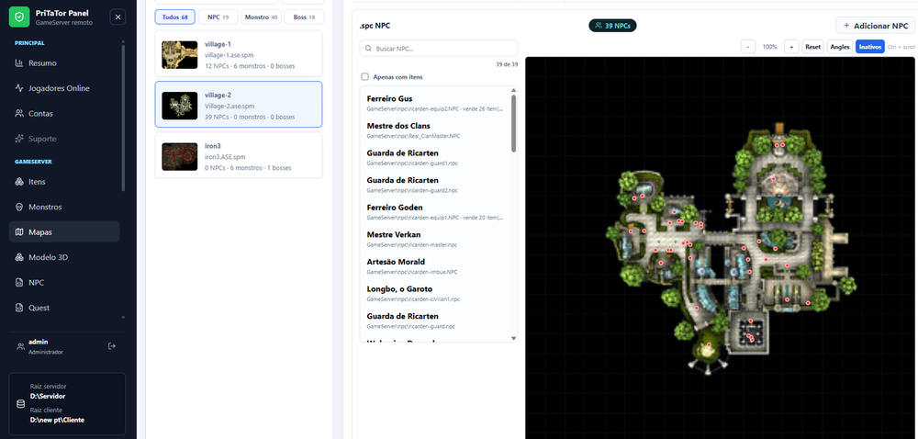This screenshot has width=918, height=439.
Task: Select the Todos 68 filter tab
Action: [175, 17]
